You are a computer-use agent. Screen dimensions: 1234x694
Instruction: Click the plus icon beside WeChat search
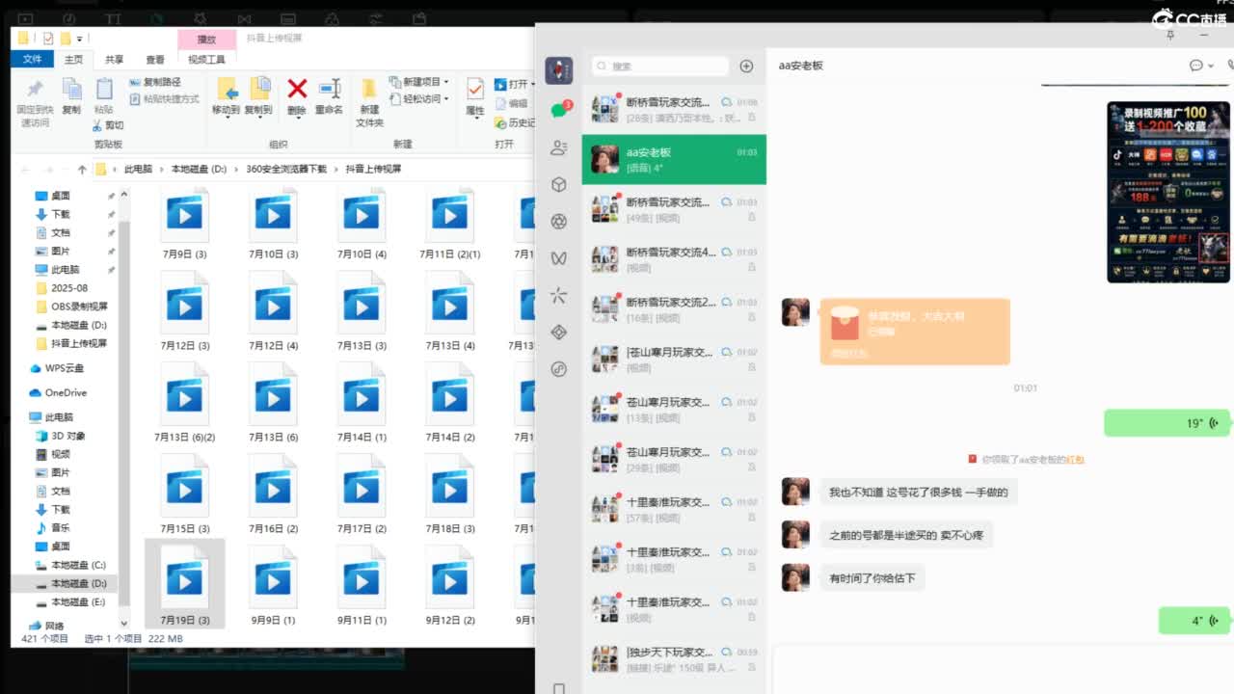746,67
